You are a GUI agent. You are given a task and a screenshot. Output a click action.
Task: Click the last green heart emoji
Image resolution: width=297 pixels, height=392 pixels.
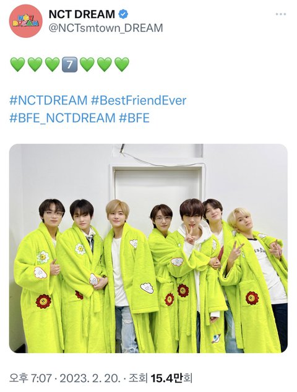point(122,64)
